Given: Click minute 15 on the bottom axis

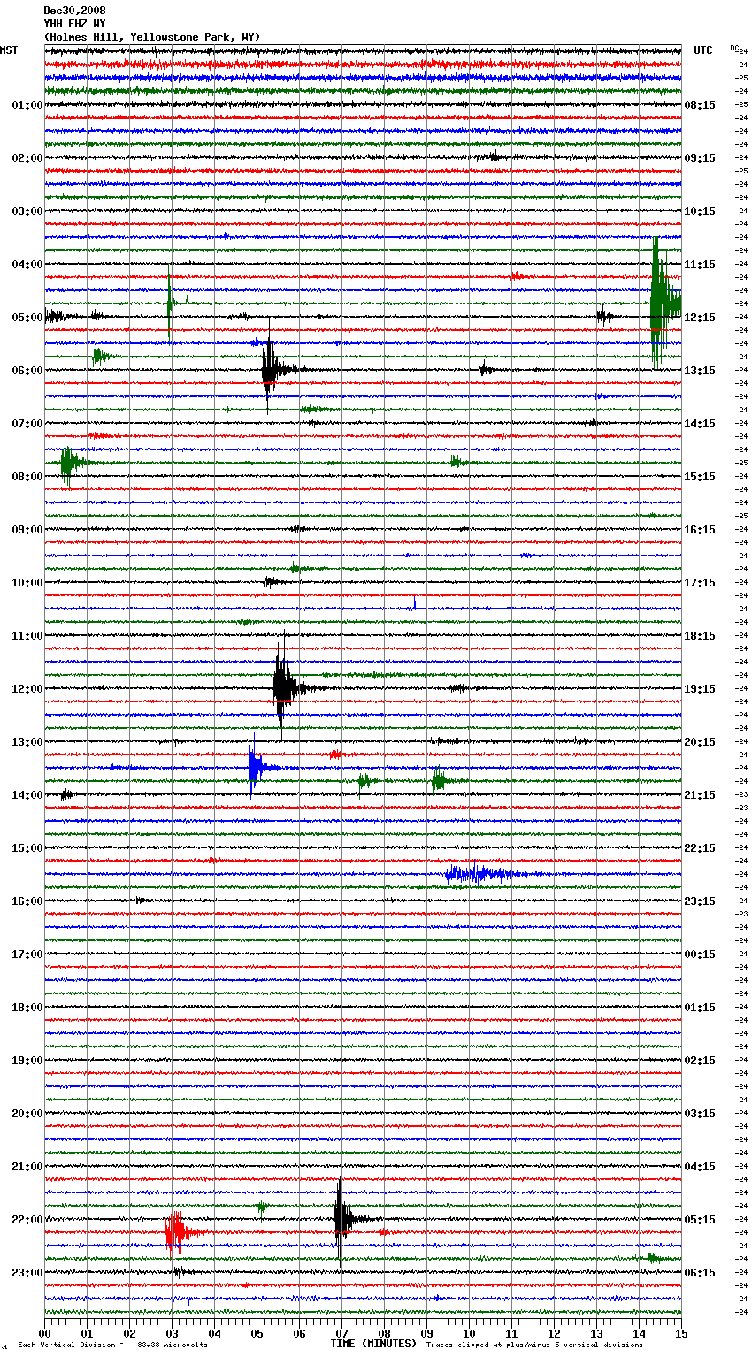Looking at the screenshot, I should (x=681, y=1333).
